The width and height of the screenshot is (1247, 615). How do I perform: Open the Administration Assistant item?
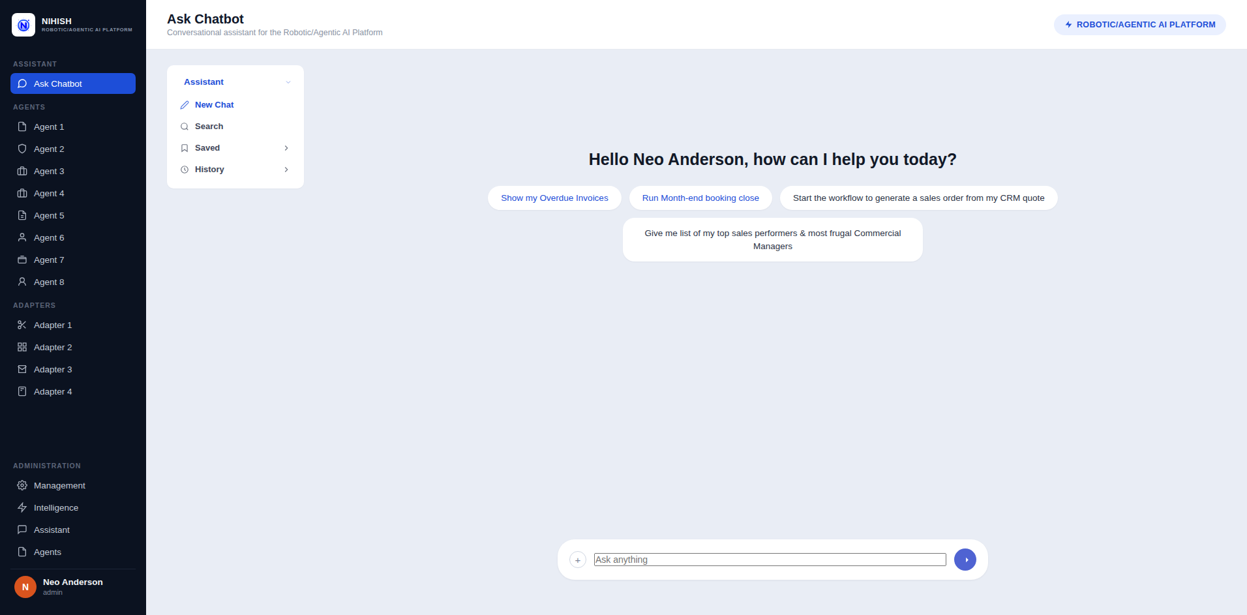pyautogui.click(x=73, y=530)
